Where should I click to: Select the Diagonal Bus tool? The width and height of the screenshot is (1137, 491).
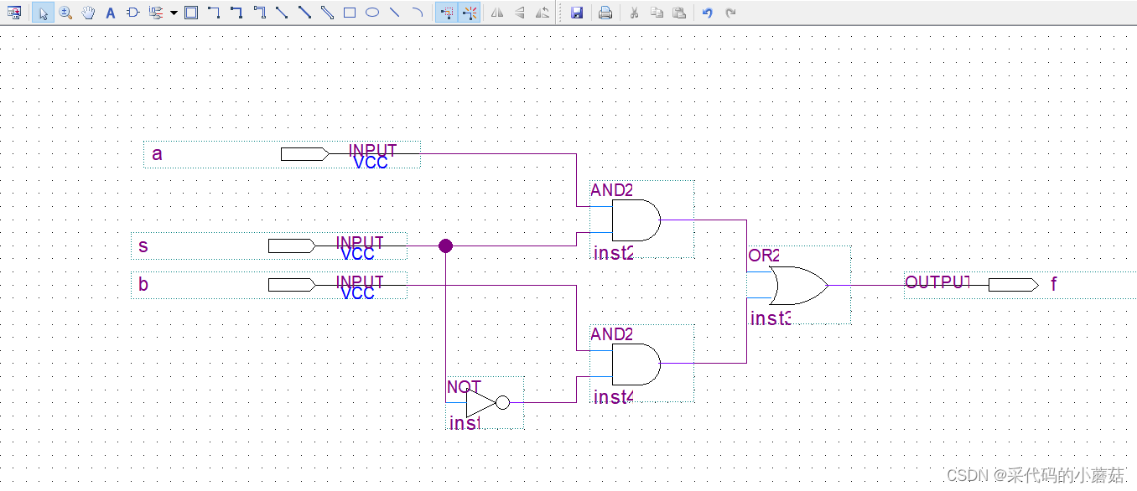point(304,13)
